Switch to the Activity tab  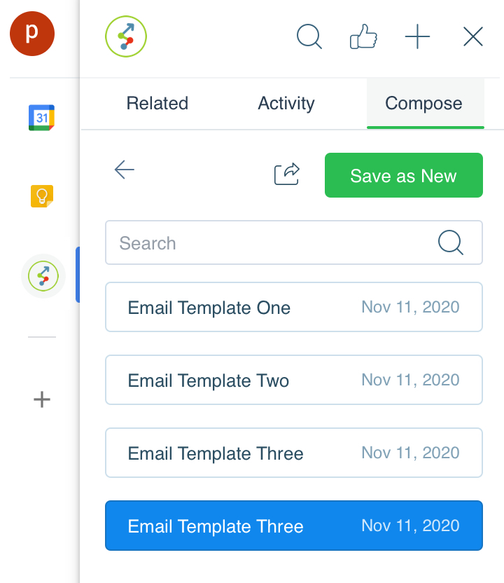pos(286,104)
